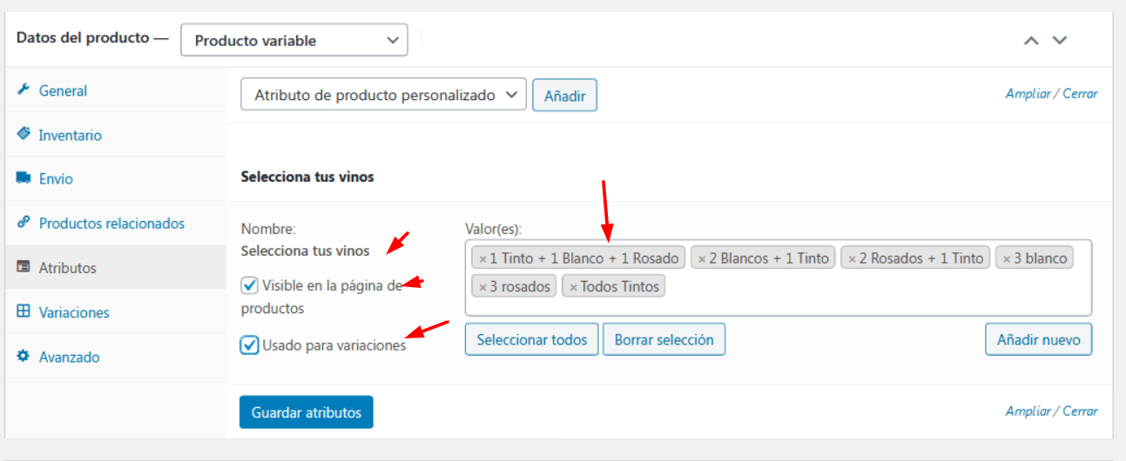Open the 'Producto variable' product type dropdown
Viewport: 1126px width, 461px height.
point(294,40)
